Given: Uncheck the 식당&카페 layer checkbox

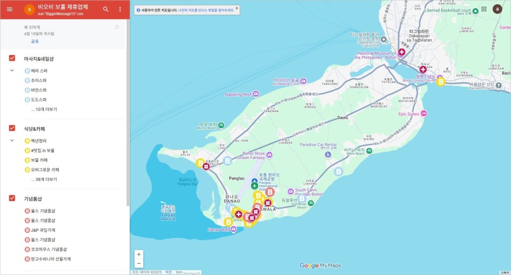Looking at the screenshot, I should pos(12,128).
